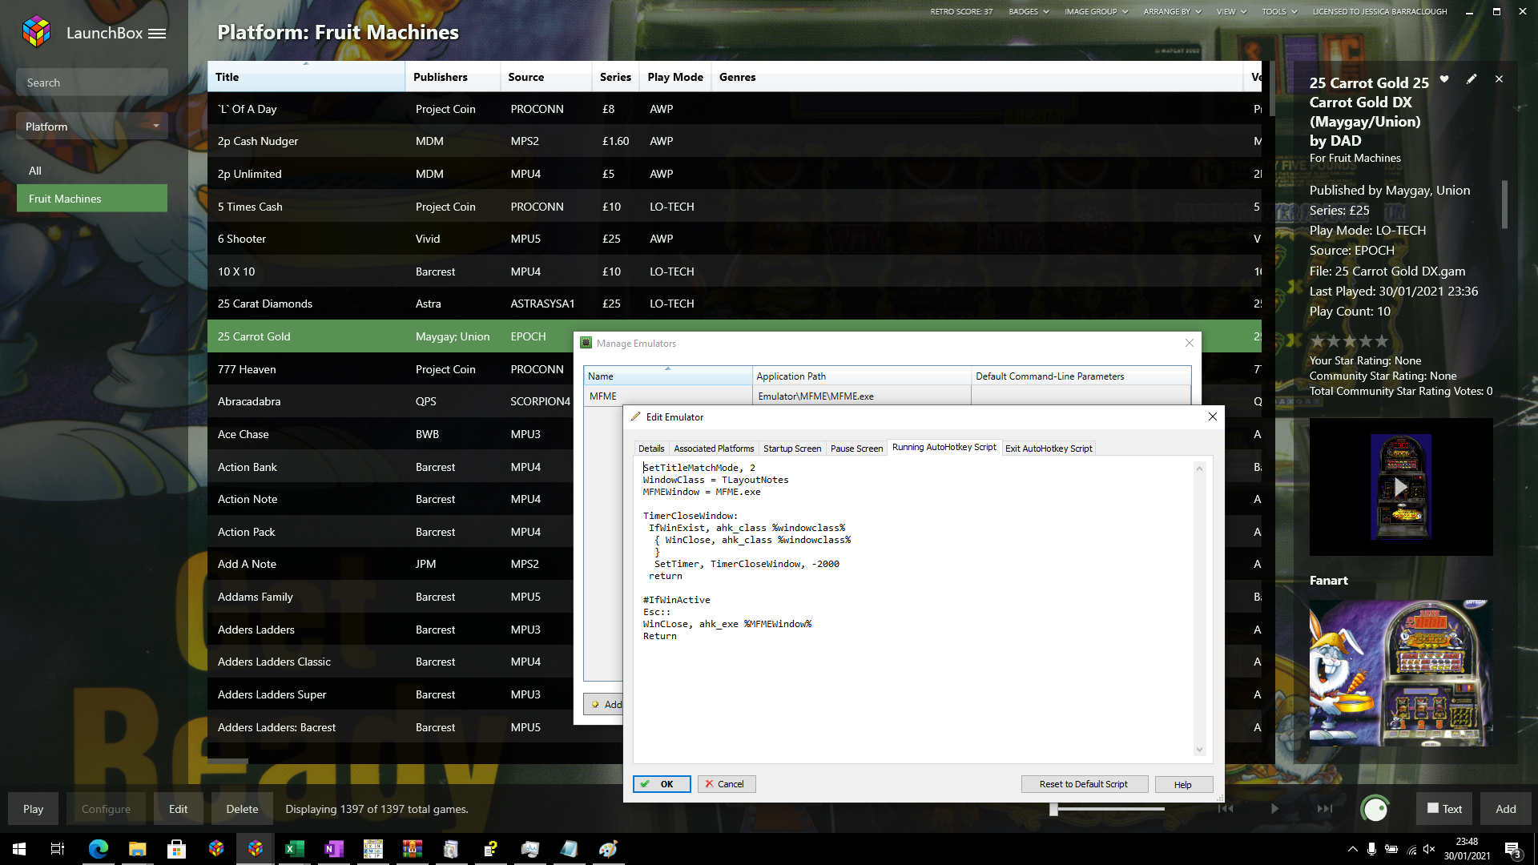This screenshot has height=865, width=1538.
Task: Open the Tools dropdown menu
Action: (1279, 11)
